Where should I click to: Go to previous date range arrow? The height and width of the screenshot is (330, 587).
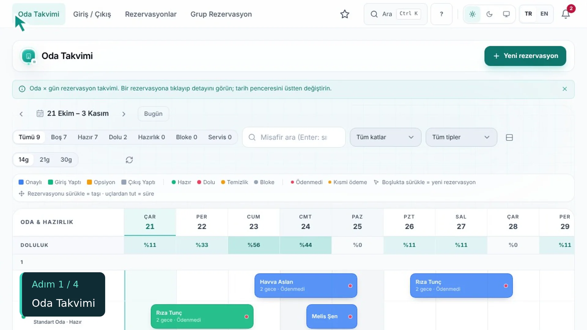[21, 114]
